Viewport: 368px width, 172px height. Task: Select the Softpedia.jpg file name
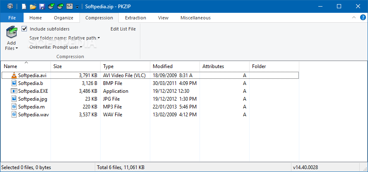33,99
